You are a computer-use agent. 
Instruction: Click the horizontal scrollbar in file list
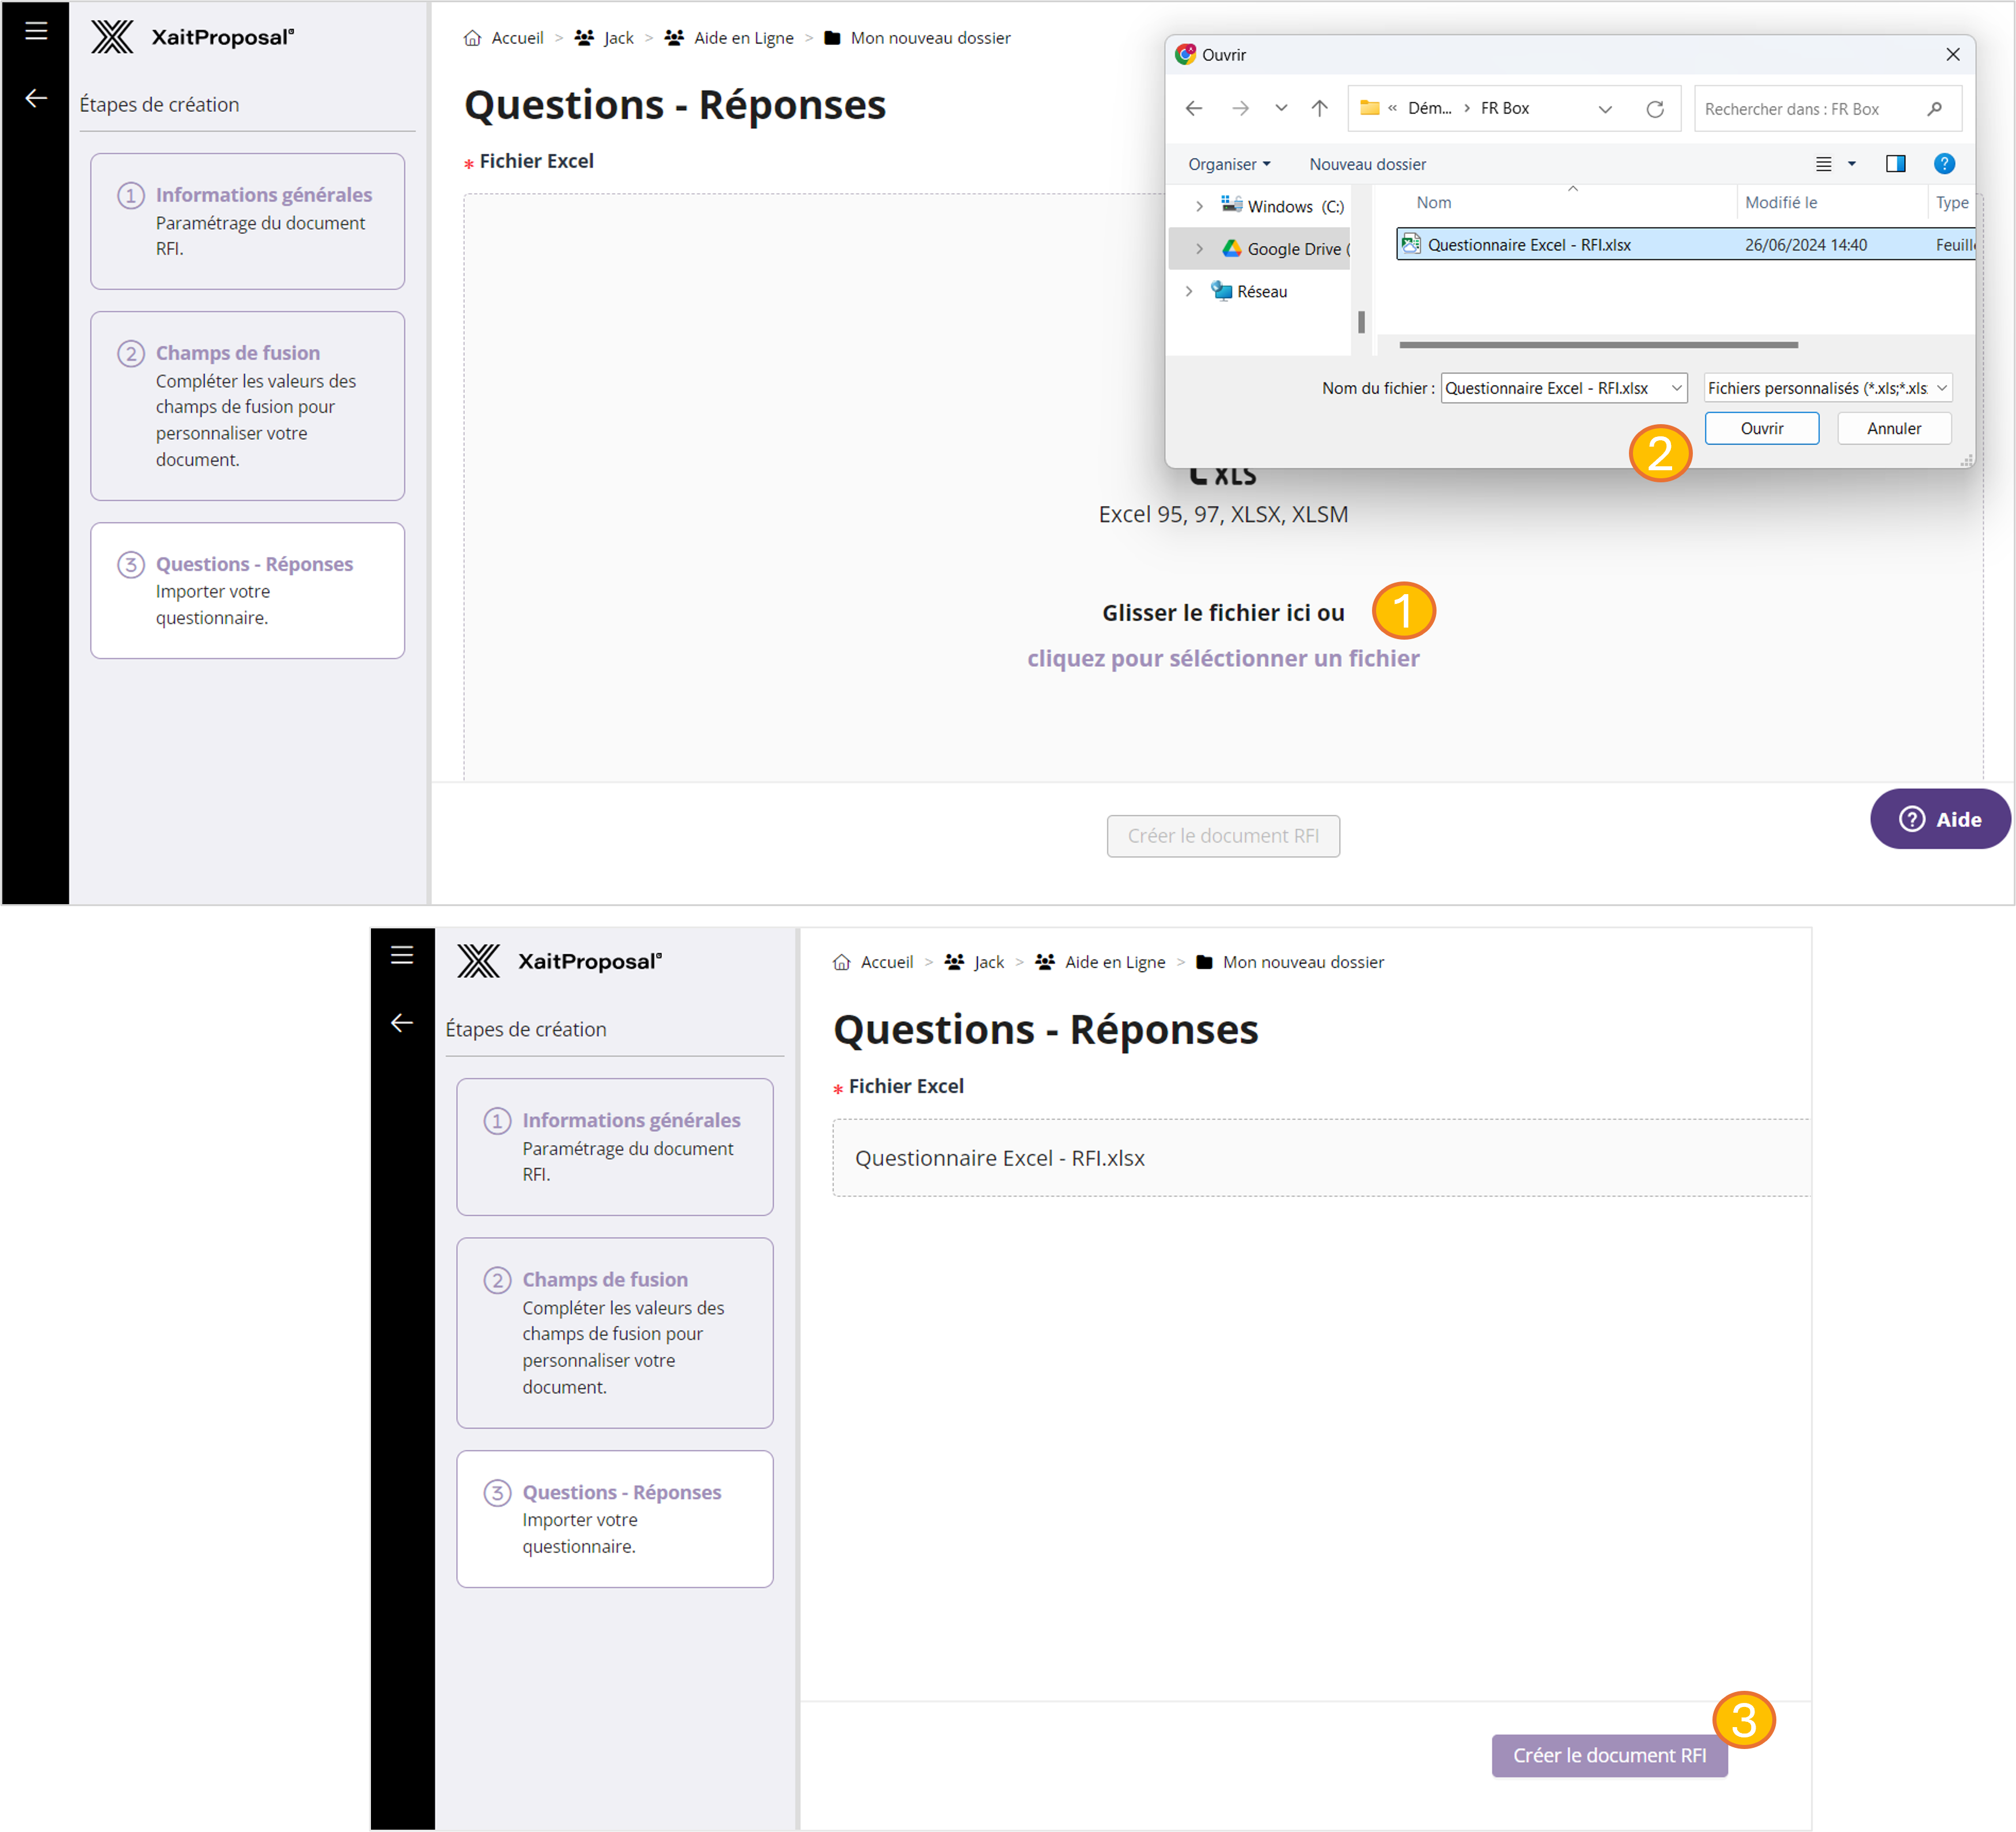tap(1597, 345)
